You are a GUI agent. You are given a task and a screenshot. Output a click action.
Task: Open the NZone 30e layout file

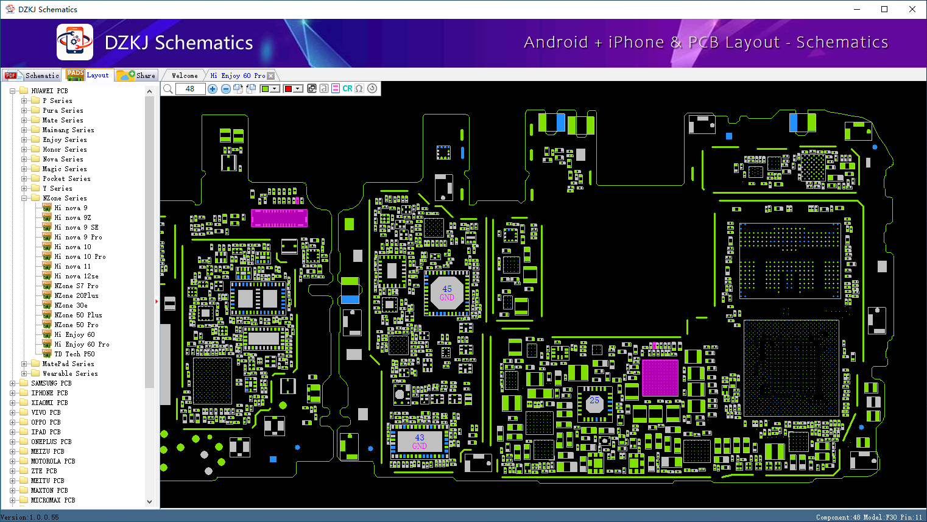coord(71,305)
